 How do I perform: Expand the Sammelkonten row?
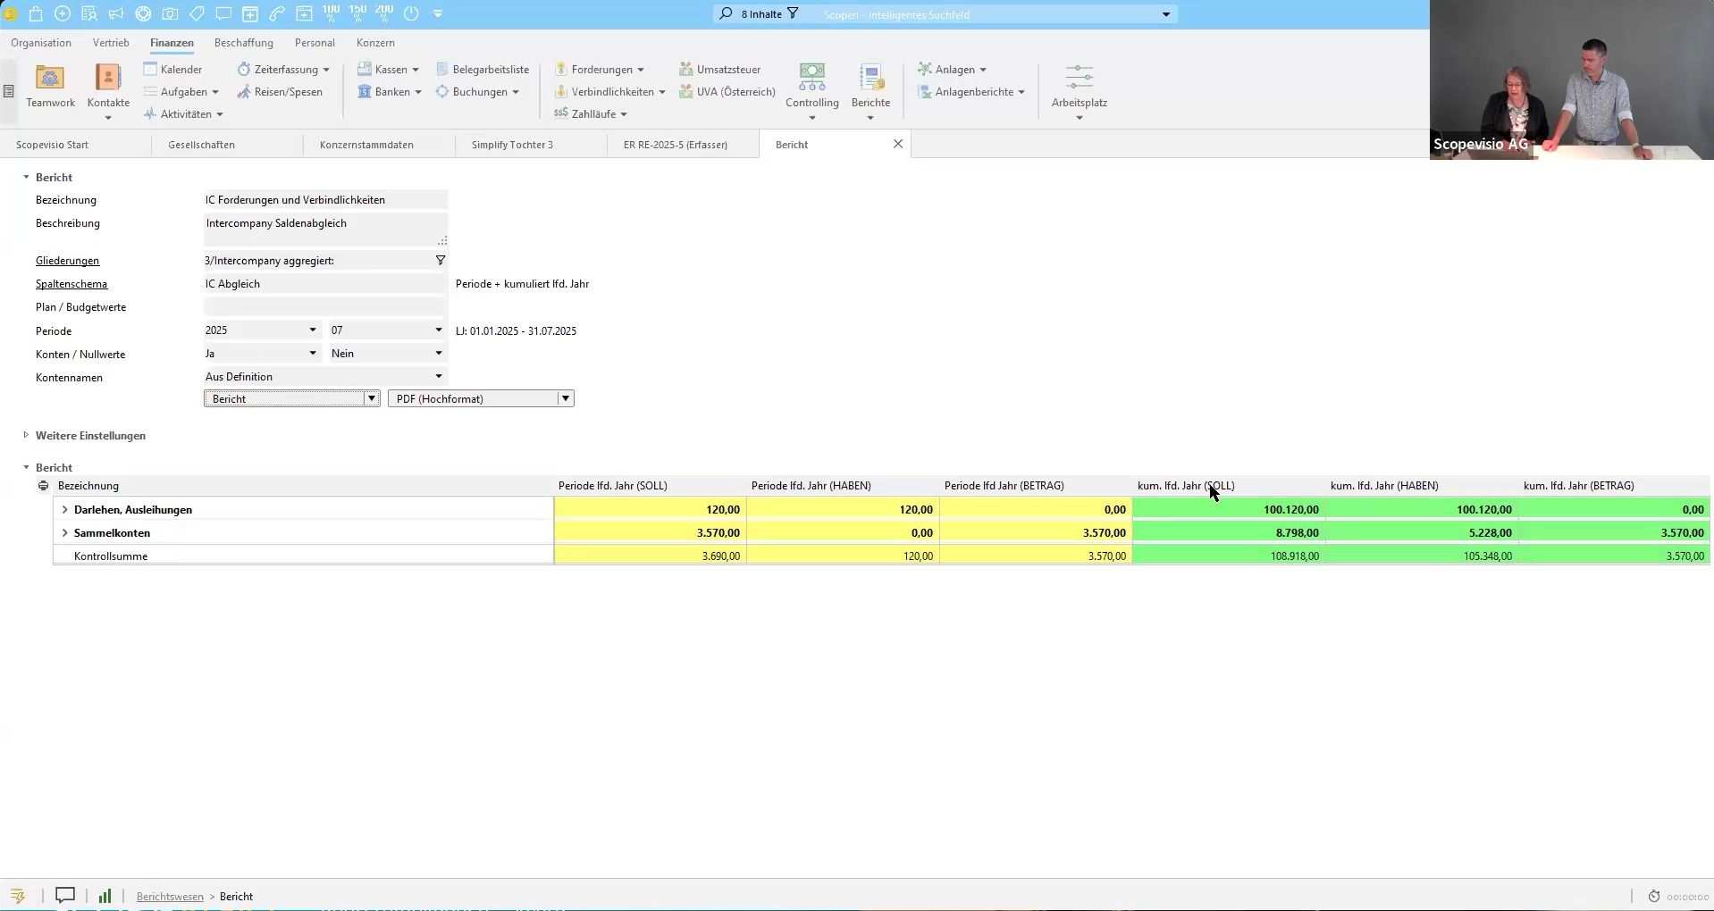[x=64, y=533]
